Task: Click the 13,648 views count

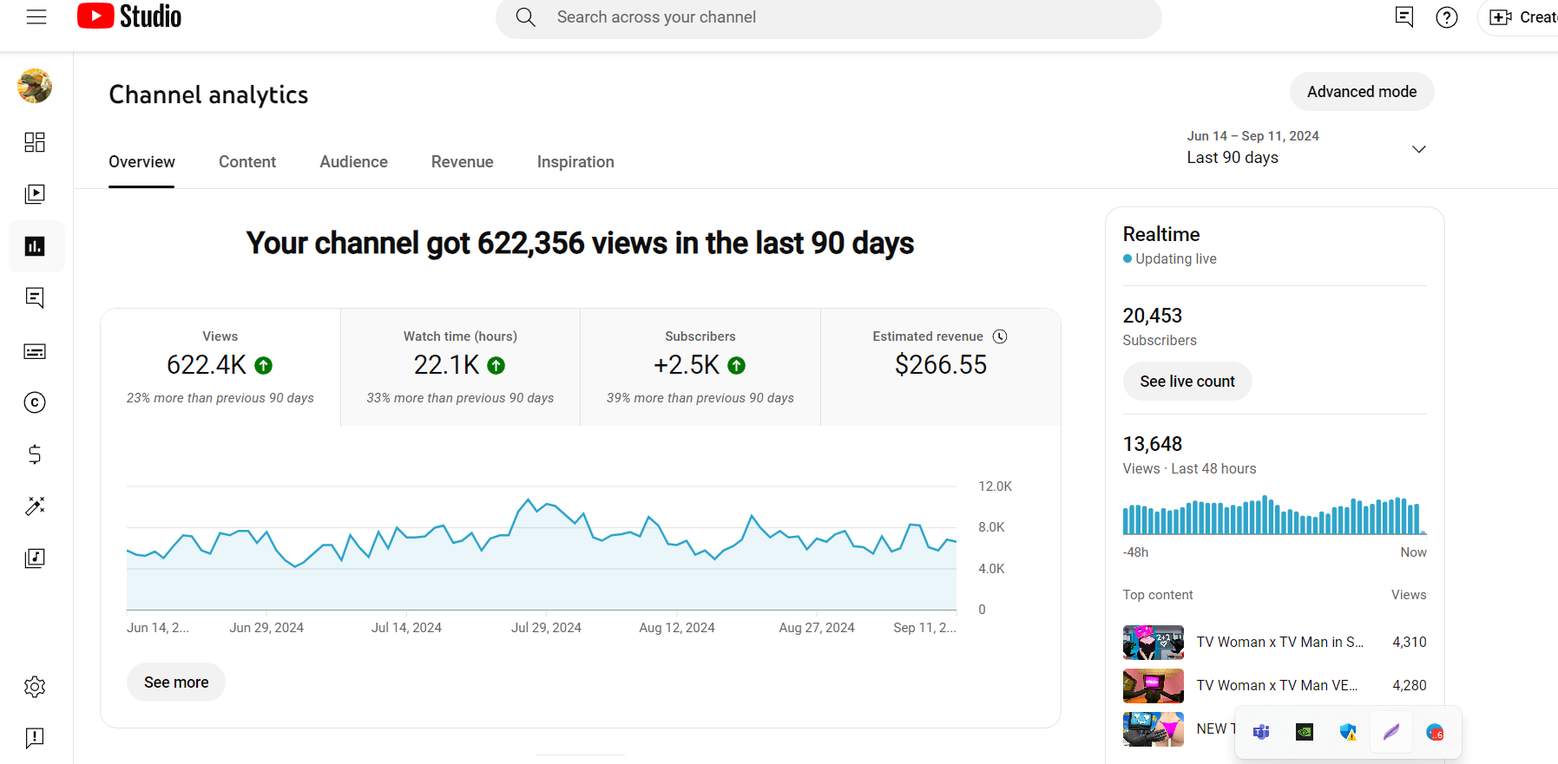Action: tap(1153, 444)
